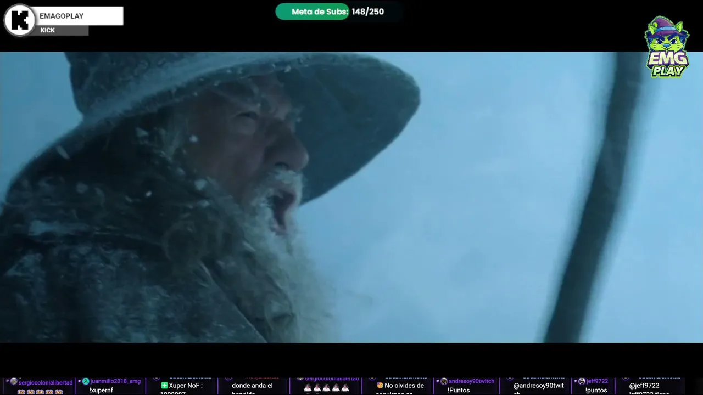The height and width of the screenshot is (395, 703).
Task: Click the "donde anda el" chat message
Action: point(252,386)
